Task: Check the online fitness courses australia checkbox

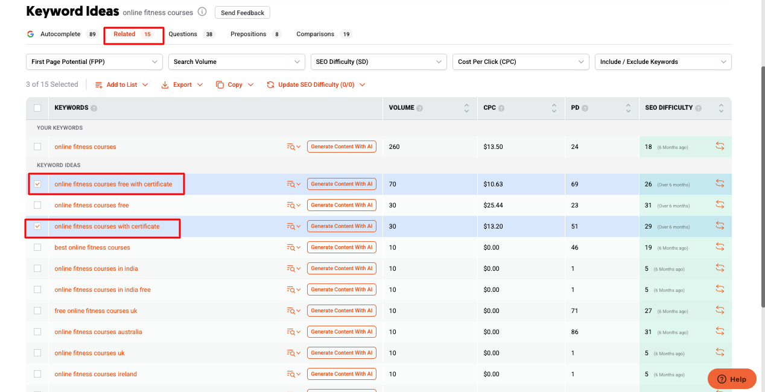Action: pyautogui.click(x=37, y=332)
